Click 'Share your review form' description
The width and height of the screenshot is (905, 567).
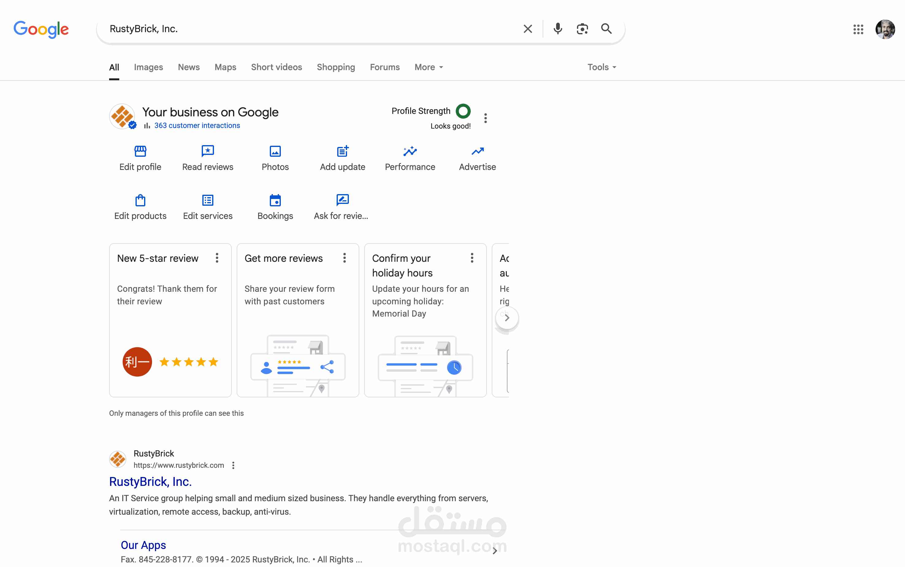click(x=289, y=295)
